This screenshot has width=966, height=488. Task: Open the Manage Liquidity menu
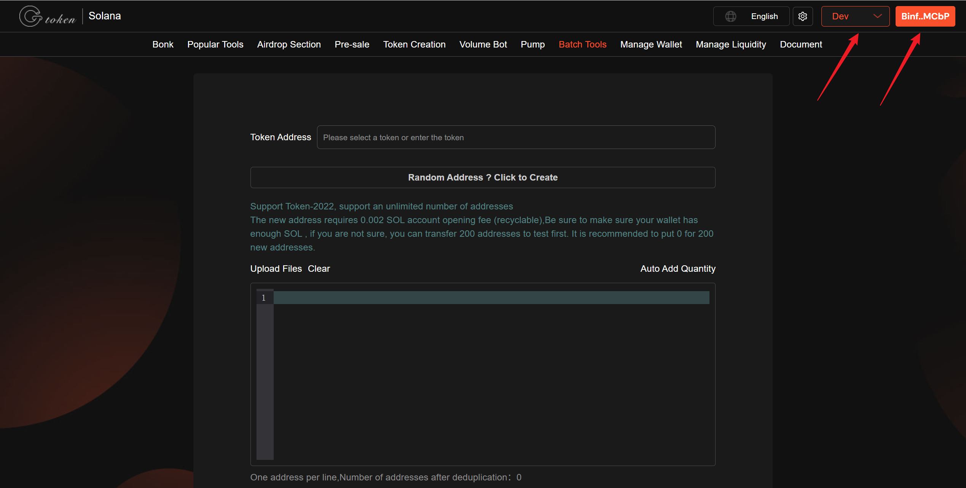pyautogui.click(x=731, y=44)
